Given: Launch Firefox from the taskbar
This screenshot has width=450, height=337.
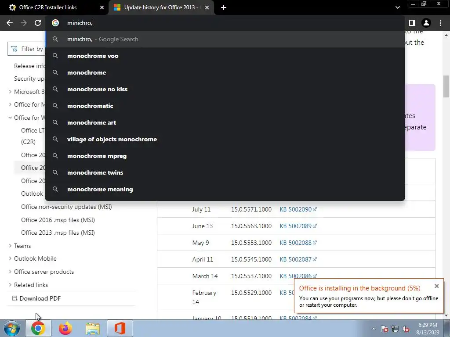Looking at the screenshot, I should coord(65,329).
